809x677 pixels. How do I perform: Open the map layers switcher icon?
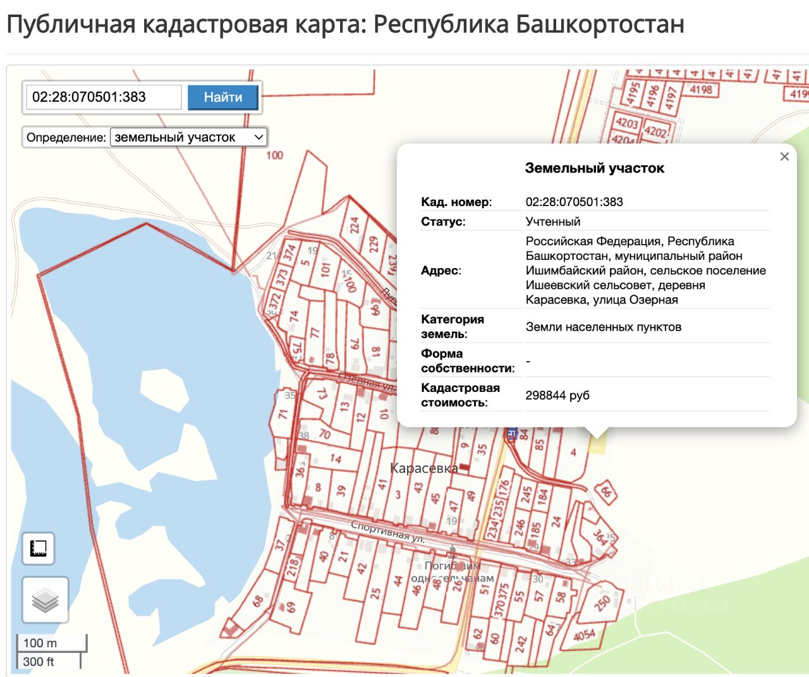click(46, 600)
